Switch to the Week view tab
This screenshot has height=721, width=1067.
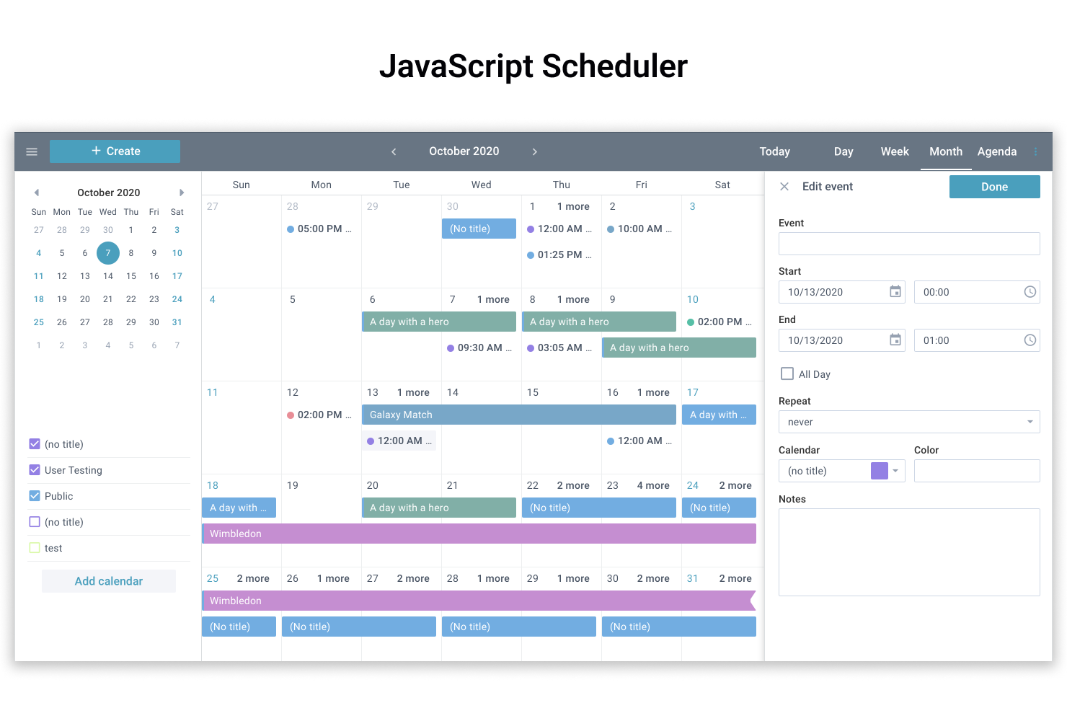tap(894, 151)
